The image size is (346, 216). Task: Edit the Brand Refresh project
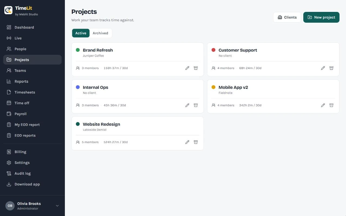point(187,68)
